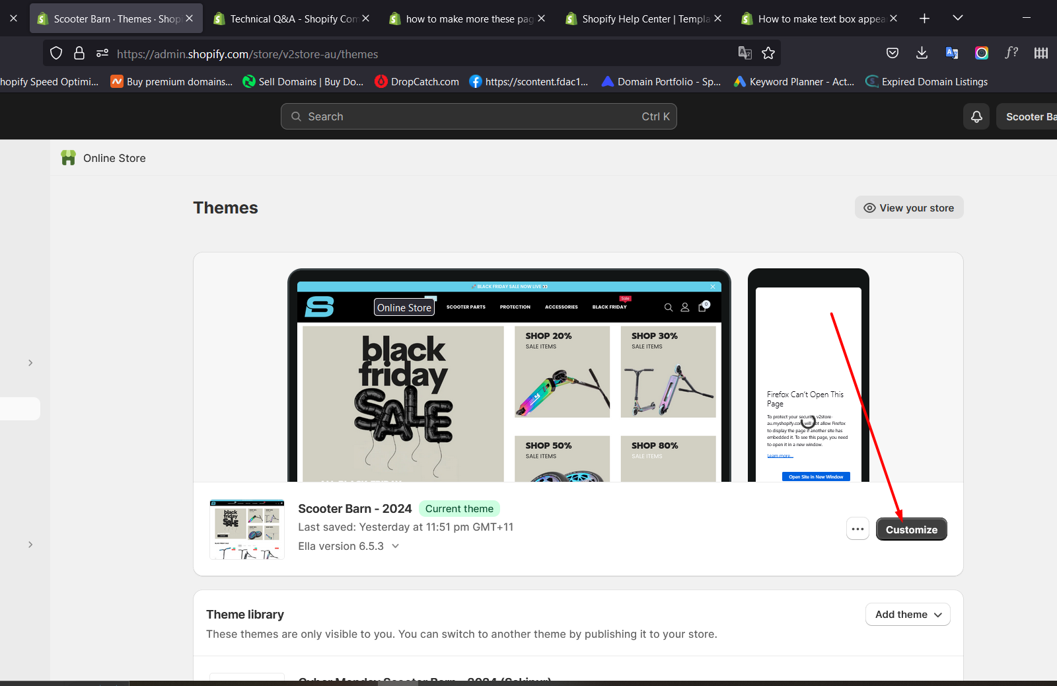1057x686 pixels.
Task: Close the Shopify Help Center tab
Action: (x=718, y=19)
